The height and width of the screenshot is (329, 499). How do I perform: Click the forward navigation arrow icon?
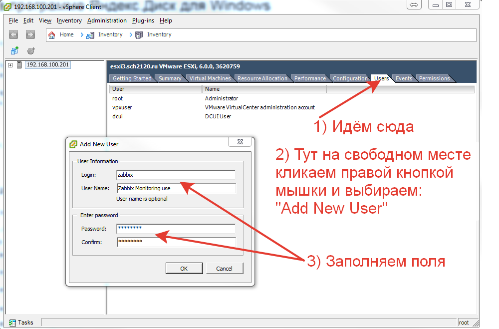[30, 34]
